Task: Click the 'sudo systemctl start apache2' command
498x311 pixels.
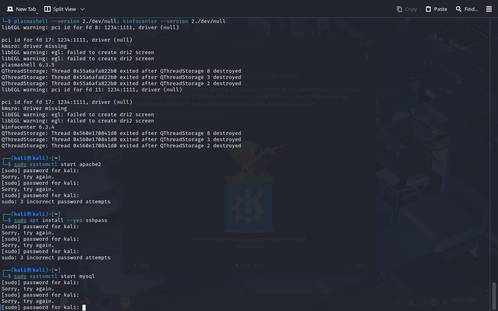Action: [x=58, y=164]
